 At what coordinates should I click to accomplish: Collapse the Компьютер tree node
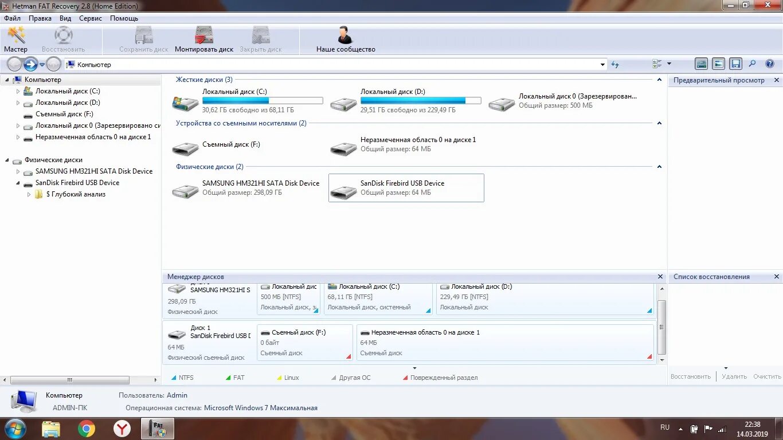click(x=7, y=80)
